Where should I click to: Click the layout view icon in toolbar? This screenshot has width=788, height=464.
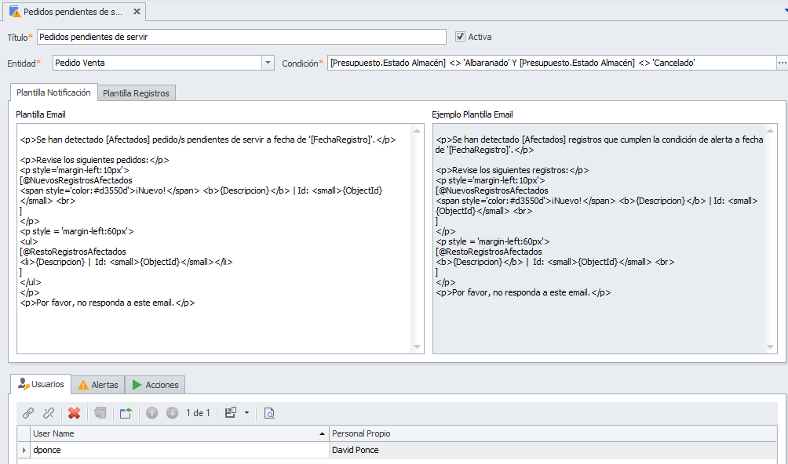[x=231, y=413]
